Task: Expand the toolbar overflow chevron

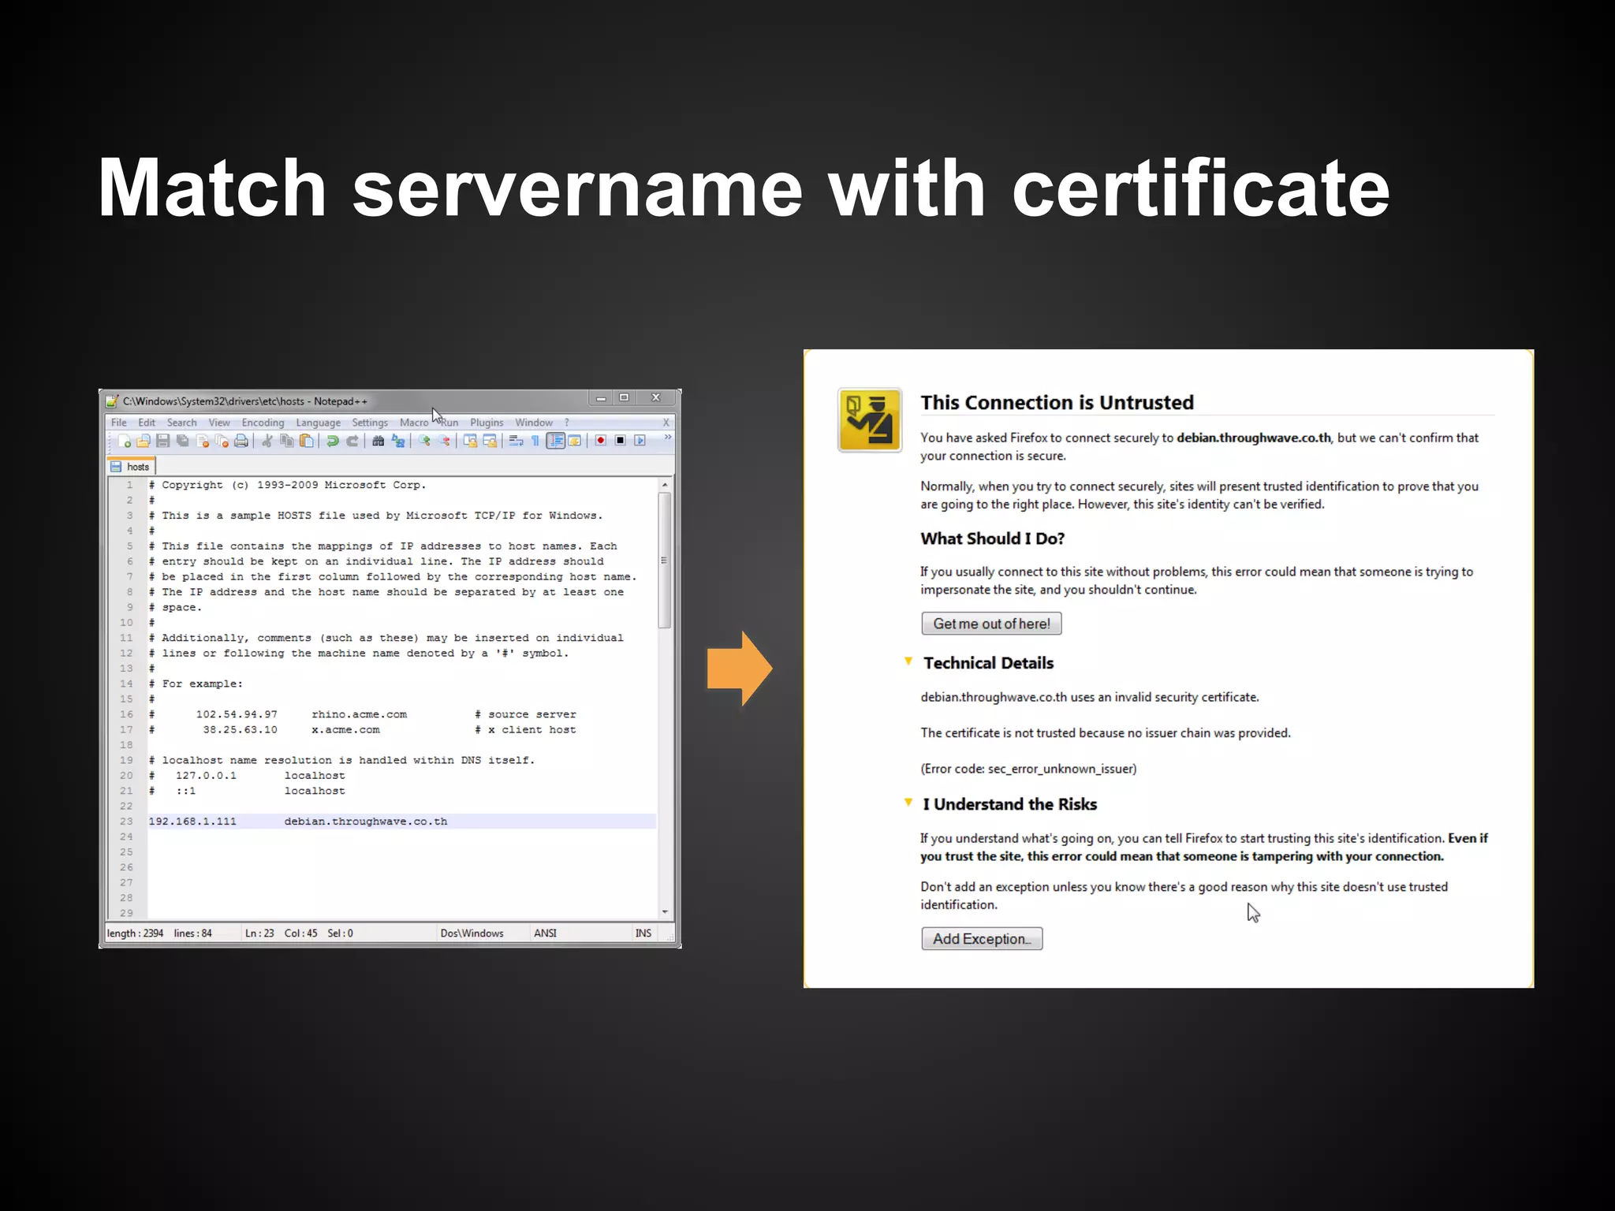Action: click(668, 437)
